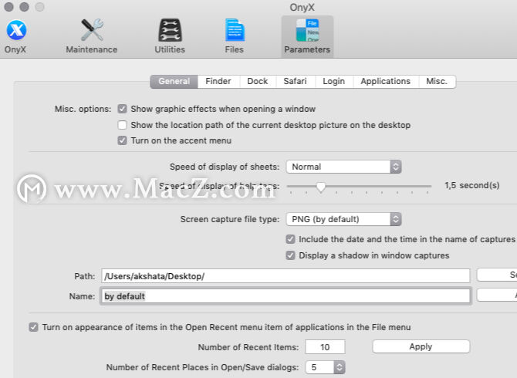The width and height of the screenshot is (517, 378).
Task: Open the Recent Places number dropdown
Action: point(325,367)
